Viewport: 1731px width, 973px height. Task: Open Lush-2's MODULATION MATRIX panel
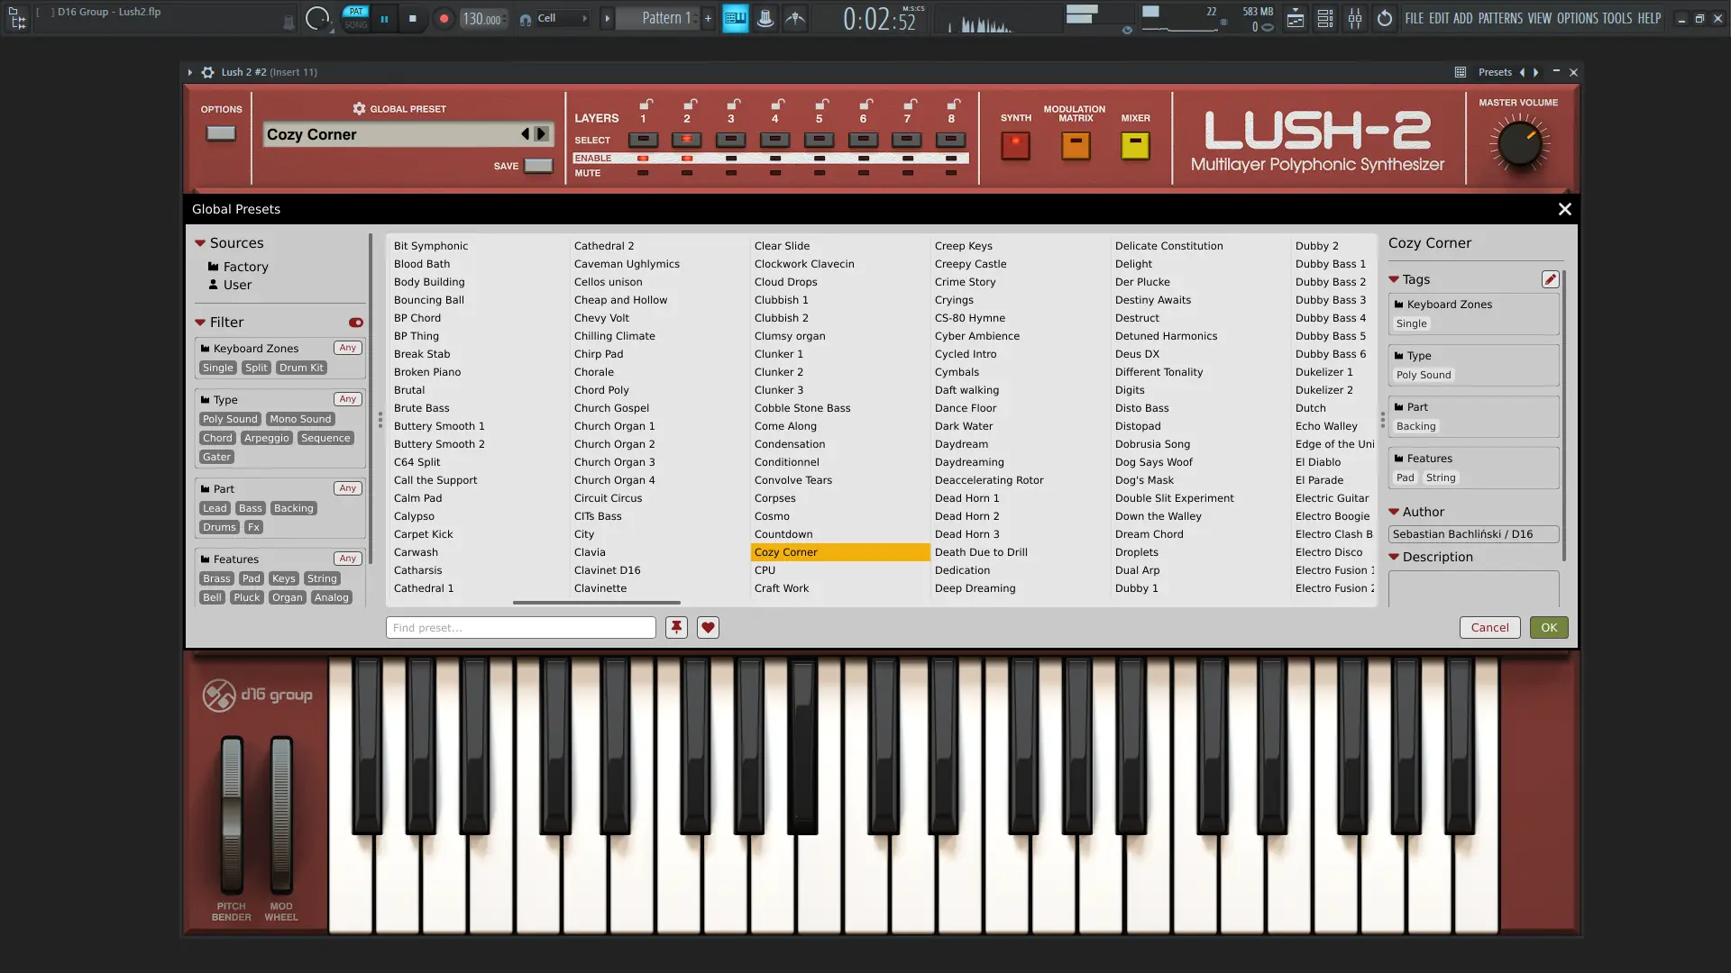[x=1074, y=144]
